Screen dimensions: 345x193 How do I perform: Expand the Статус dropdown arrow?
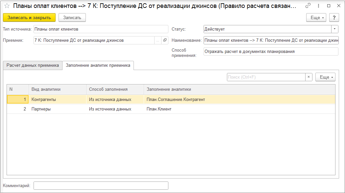[335, 29]
